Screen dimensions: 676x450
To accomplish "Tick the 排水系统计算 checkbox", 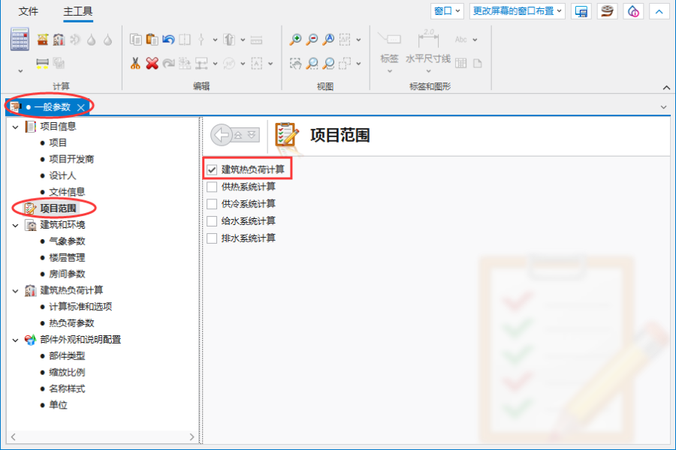I will coord(212,238).
